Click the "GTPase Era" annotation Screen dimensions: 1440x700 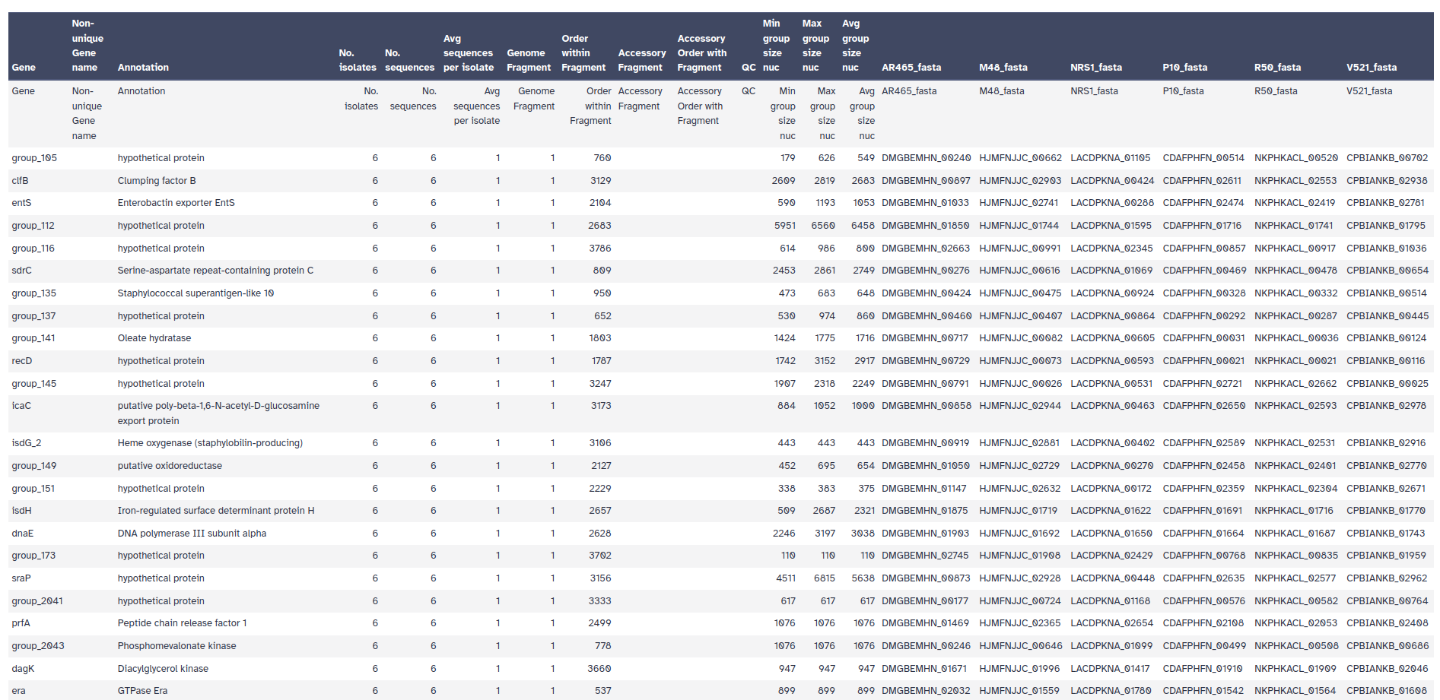pyautogui.click(x=142, y=691)
